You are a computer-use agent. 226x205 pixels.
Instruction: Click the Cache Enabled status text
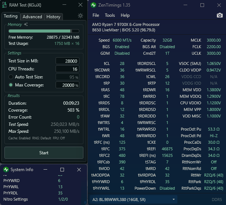(x=19, y=138)
